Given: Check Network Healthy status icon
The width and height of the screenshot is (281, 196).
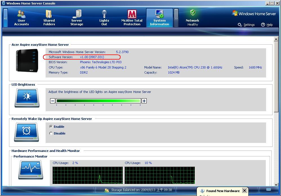Looking at the screenshot, I should coord(193,13).
